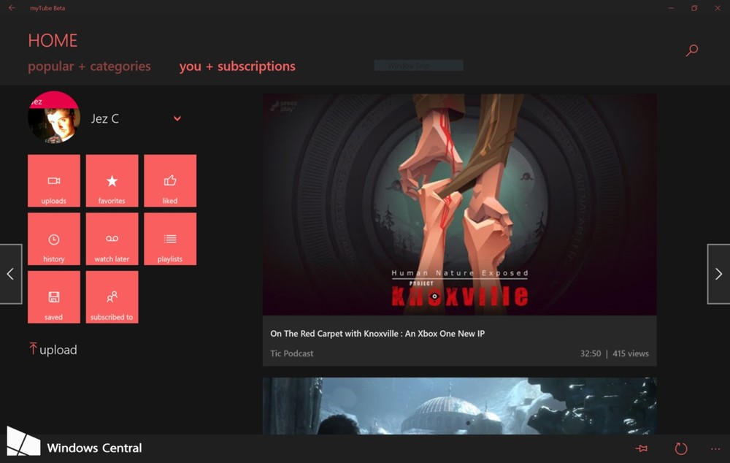Open the history clock tile
This screenshot has width=730, height=463.
[x=54, y=239]
